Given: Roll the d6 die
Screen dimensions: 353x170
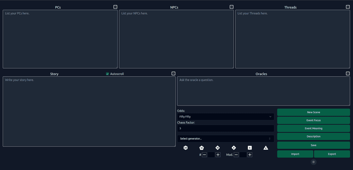Looking at the screenshot, I should click(x=250, y=148).
